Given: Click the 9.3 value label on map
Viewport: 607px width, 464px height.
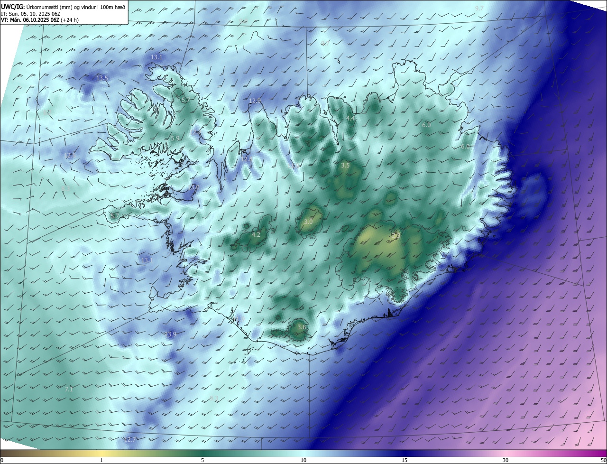Looking at the screenshot, I should tap(214, 398).
